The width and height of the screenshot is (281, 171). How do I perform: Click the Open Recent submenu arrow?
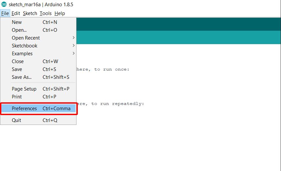tap(74, 38)
